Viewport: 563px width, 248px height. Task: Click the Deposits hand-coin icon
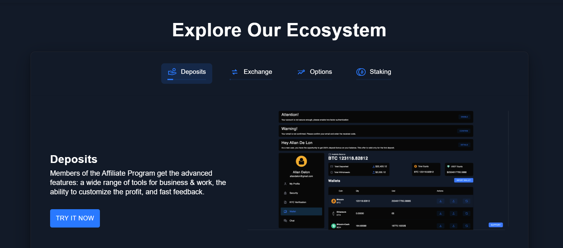[x=172, y=72]
